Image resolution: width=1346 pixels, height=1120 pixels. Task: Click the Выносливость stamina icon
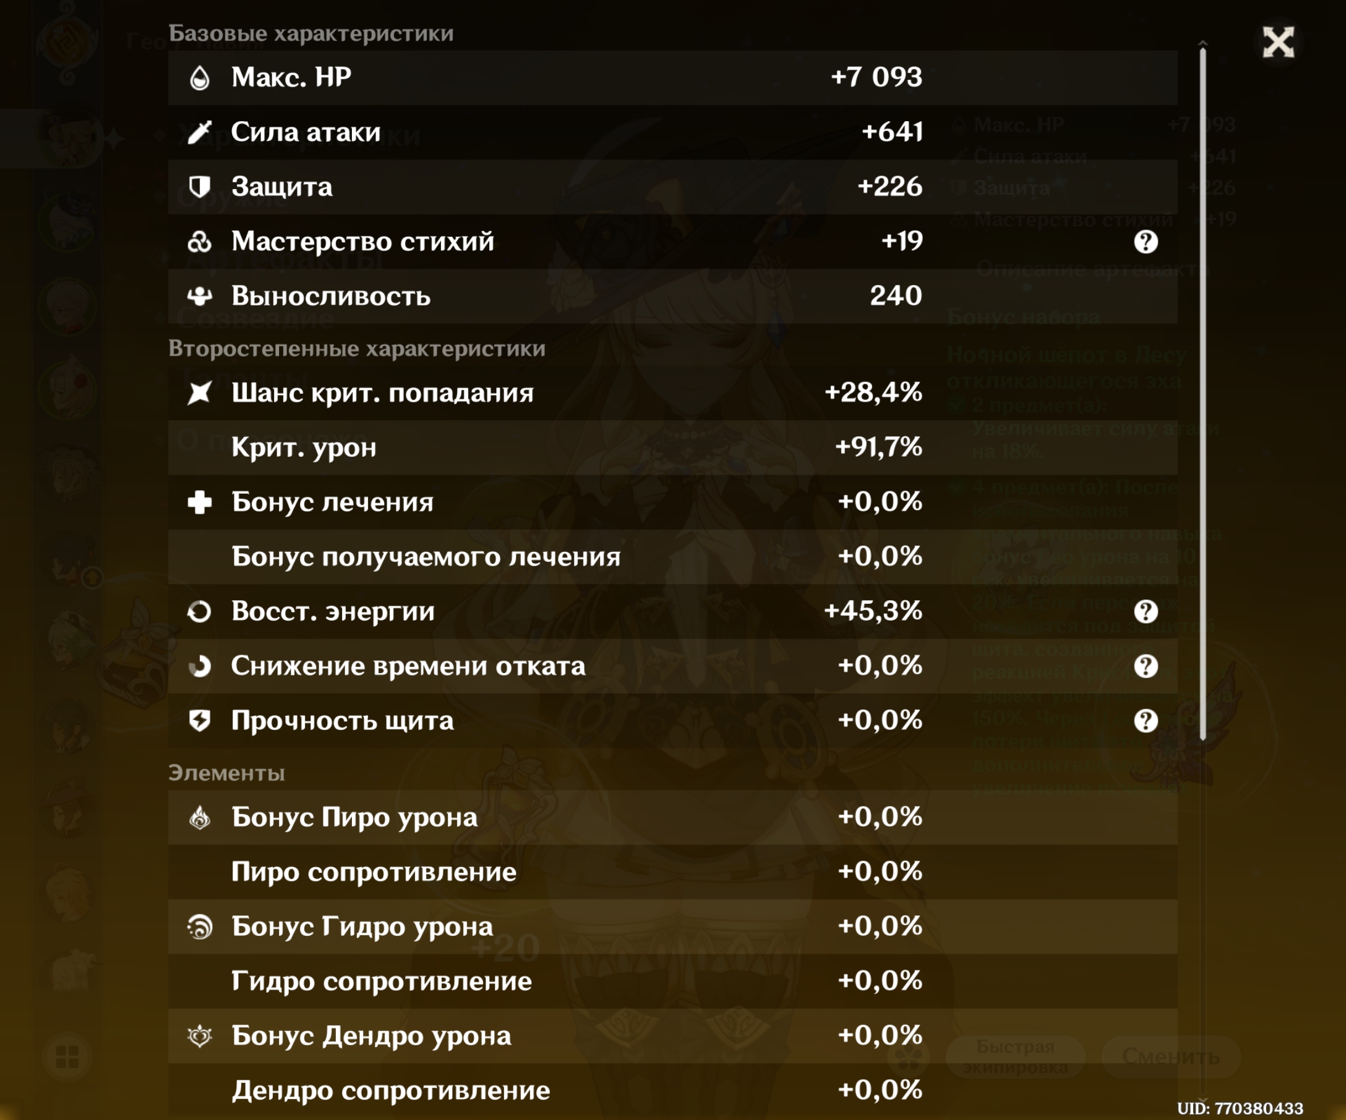point(200,296)
